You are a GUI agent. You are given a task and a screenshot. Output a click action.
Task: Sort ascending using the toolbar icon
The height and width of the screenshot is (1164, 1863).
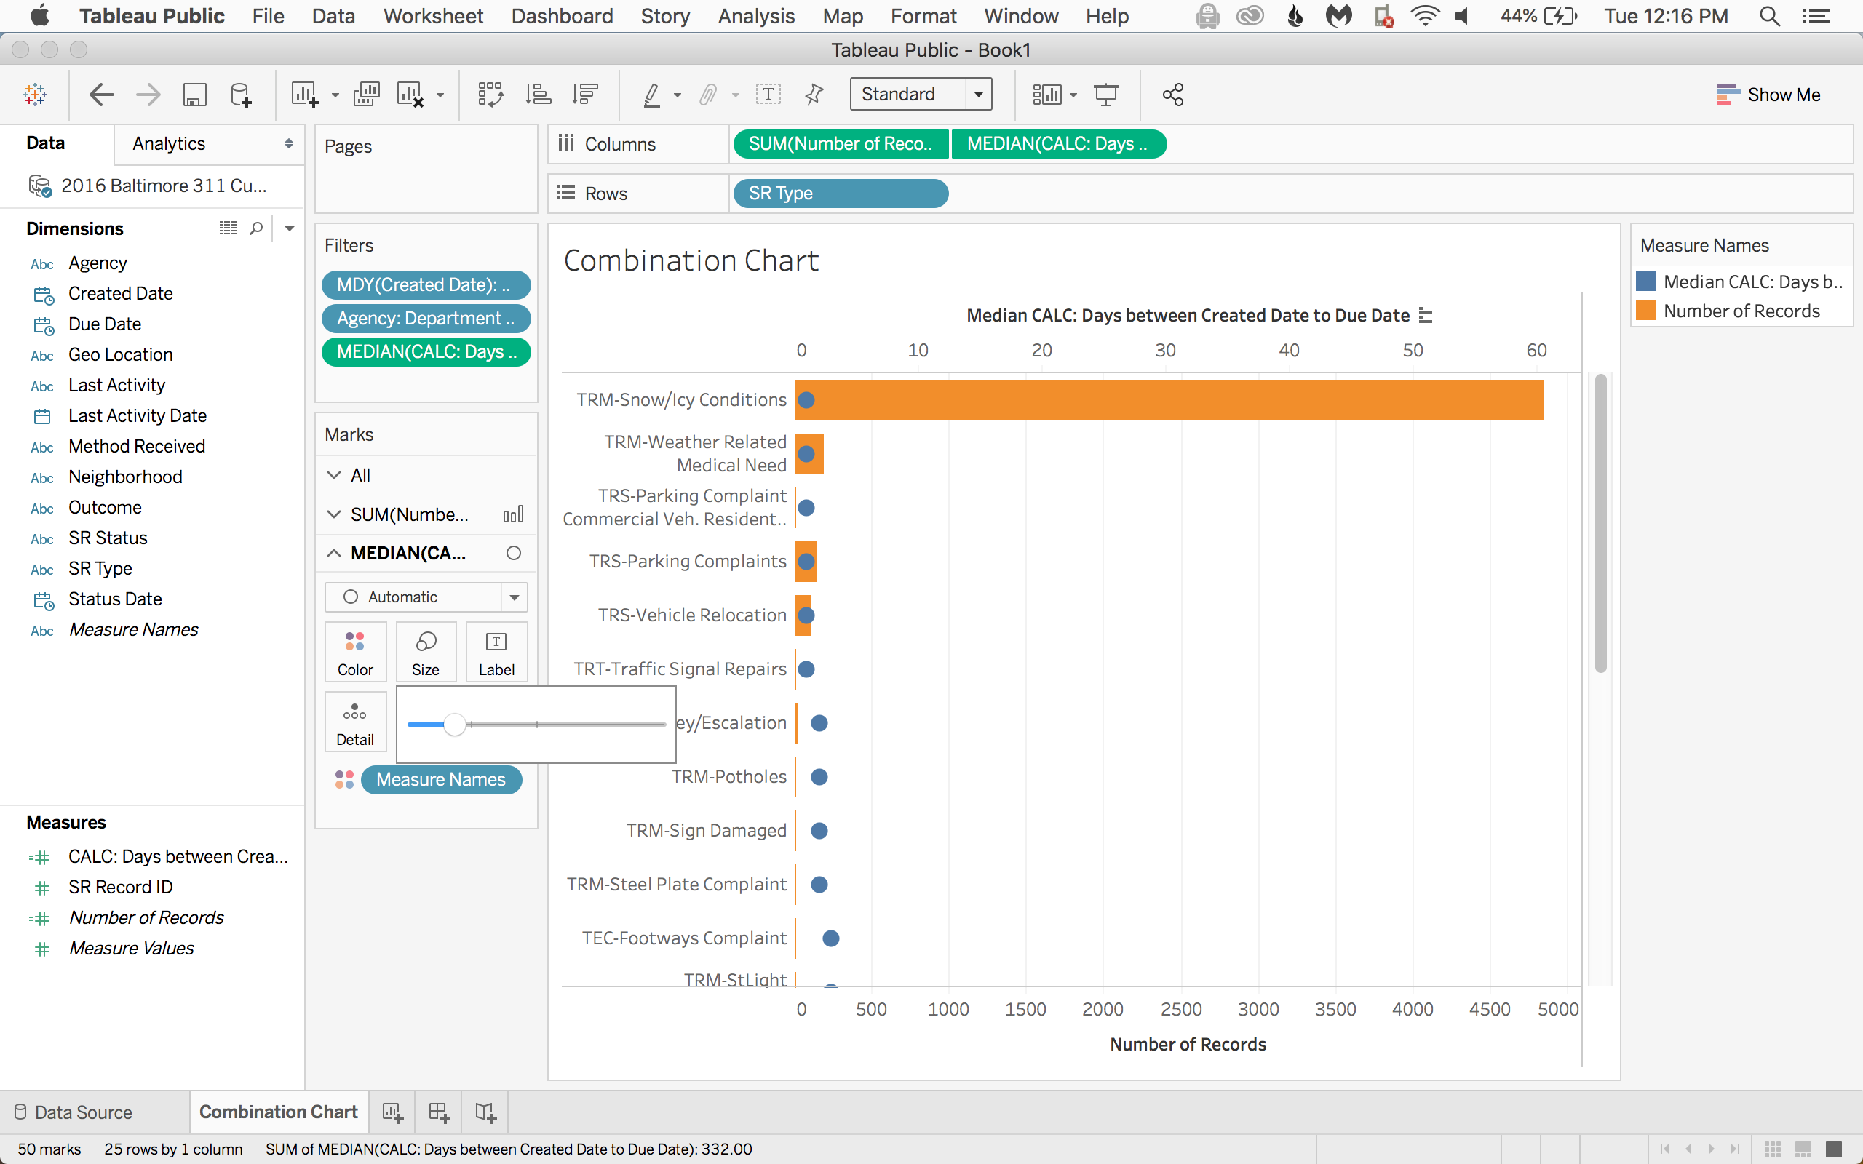[538, 95]
